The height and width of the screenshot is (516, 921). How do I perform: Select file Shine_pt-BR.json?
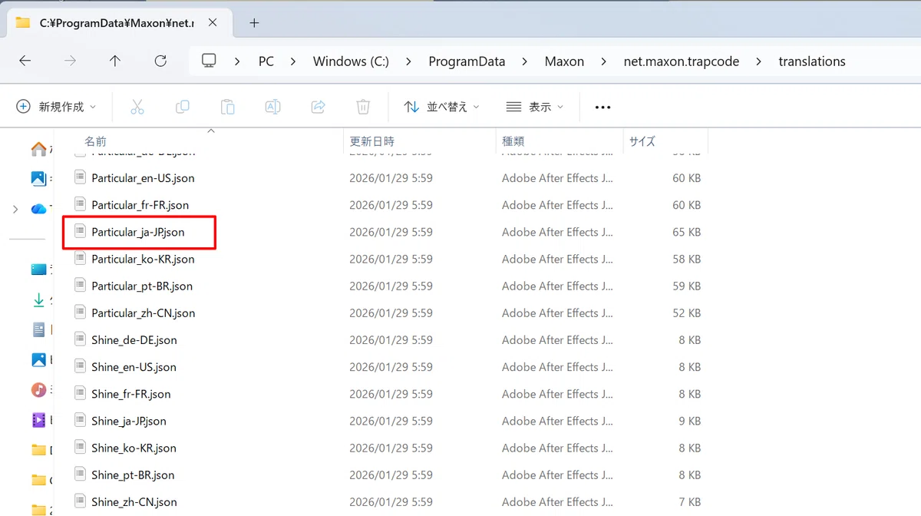click(x=133, y=475)
